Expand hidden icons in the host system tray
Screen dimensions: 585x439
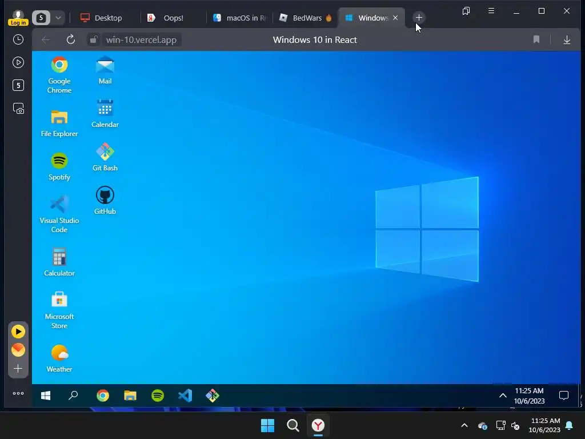pos(464,425)
